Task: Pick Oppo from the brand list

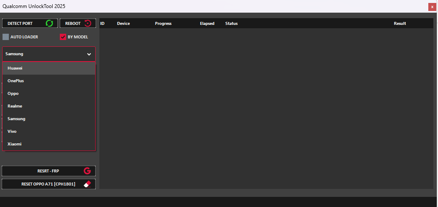Action: coord(49,94)
